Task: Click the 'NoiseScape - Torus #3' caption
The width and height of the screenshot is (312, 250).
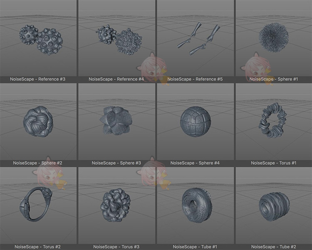Action: (x=116, y=247)
